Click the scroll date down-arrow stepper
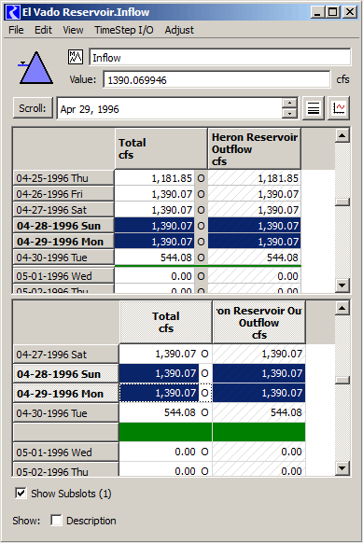 click(x=289, y=114)
